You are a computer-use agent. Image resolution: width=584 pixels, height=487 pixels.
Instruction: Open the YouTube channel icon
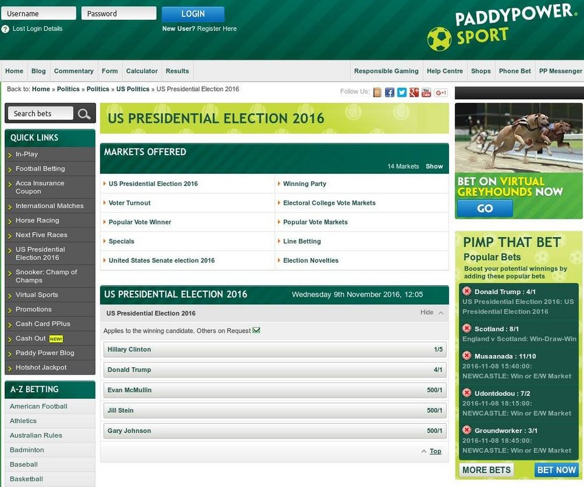pyautogui.click(x=426, y=92)
